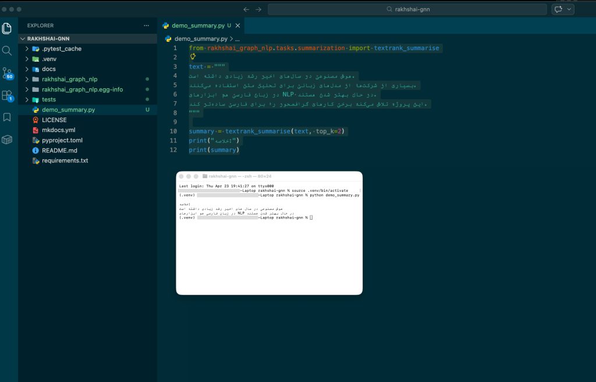Open the Extensions view with 1 badge
This screenshot has width=596, height=382.
8,95
